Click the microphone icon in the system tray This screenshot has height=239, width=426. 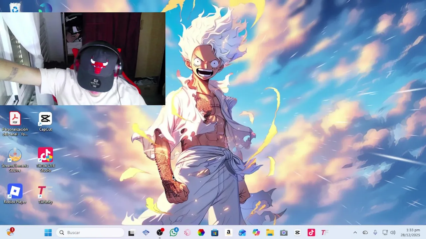point(375,233)
